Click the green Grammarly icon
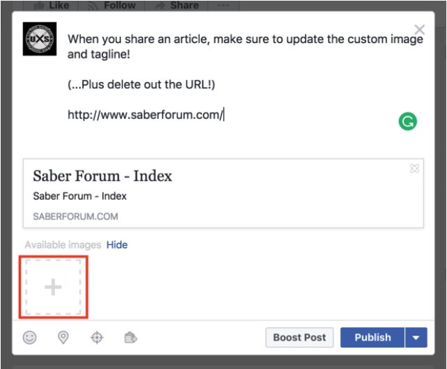 407,121
